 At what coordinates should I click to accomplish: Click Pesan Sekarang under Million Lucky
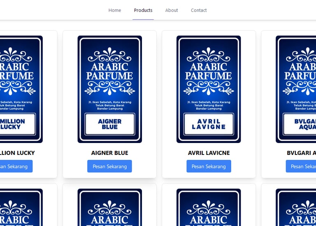16,166
